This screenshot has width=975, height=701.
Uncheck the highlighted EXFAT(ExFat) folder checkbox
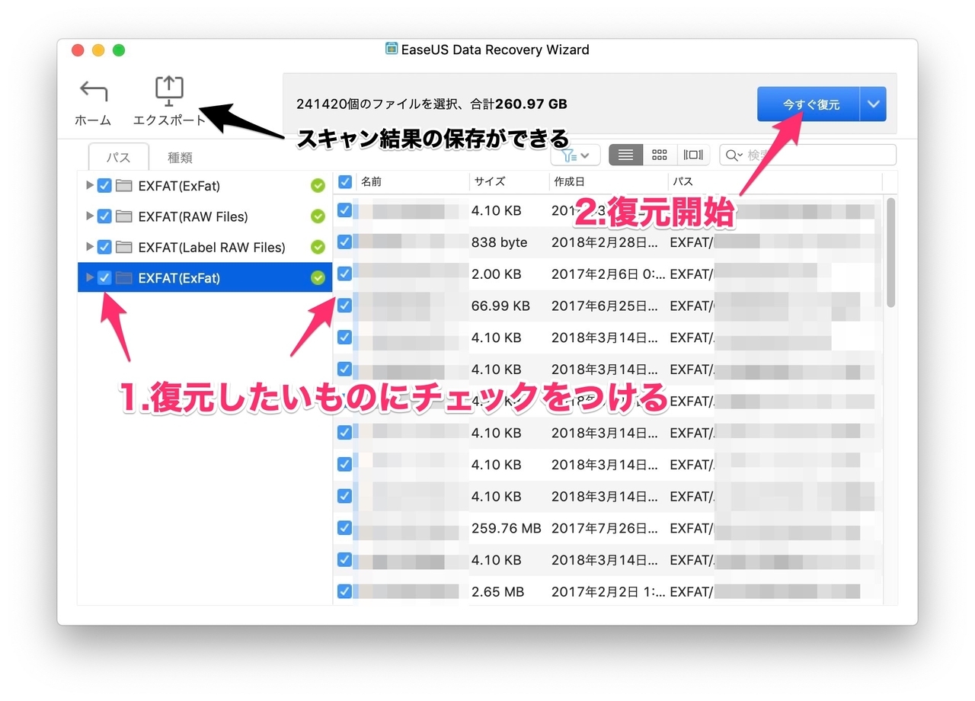tap(104, 278)
